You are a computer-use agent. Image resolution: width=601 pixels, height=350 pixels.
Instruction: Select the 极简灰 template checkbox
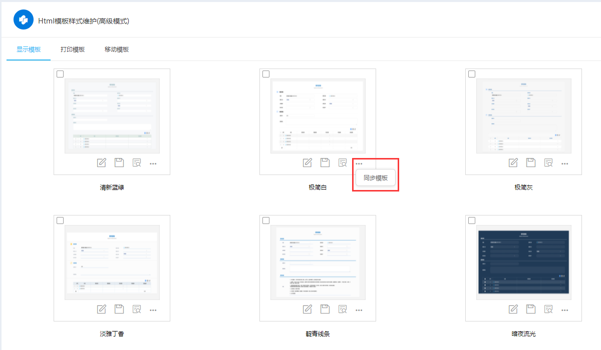[472, 74]
